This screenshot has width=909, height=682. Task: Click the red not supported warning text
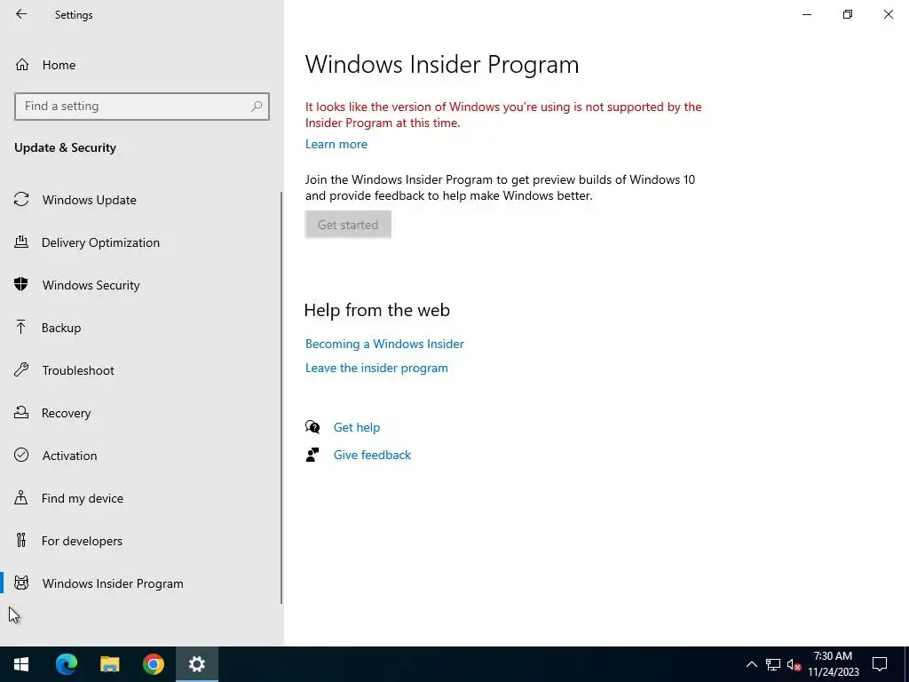pos(503,115)
